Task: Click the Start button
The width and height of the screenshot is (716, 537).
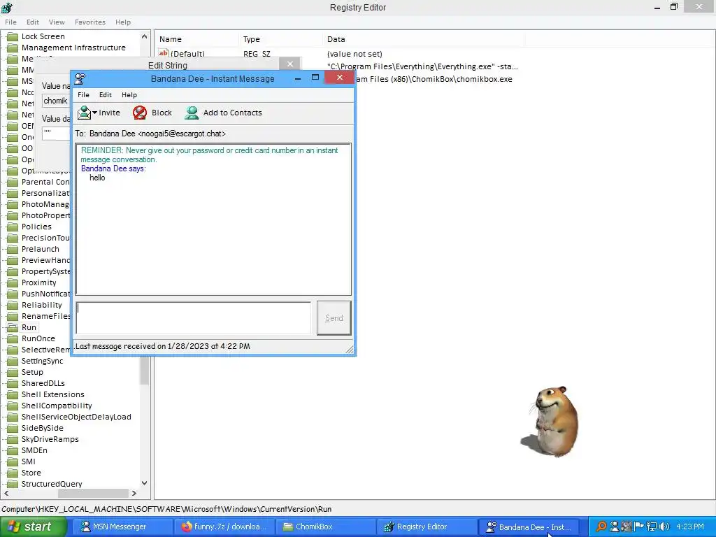Action: 34,527
